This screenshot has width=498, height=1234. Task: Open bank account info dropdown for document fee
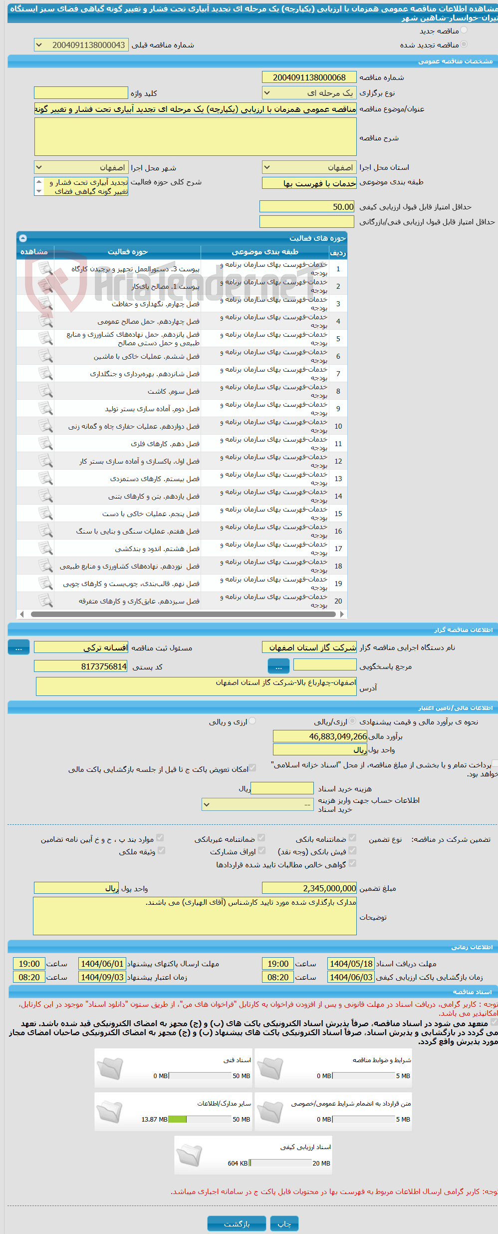[257, 804]
